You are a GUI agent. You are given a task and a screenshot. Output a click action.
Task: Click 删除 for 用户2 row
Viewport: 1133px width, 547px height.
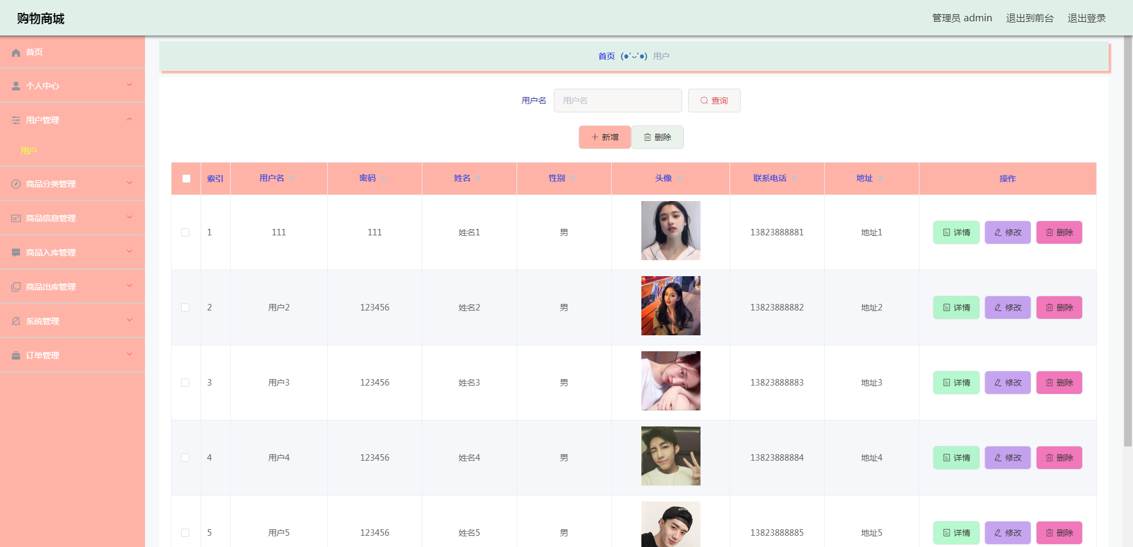pos(1059,308)
